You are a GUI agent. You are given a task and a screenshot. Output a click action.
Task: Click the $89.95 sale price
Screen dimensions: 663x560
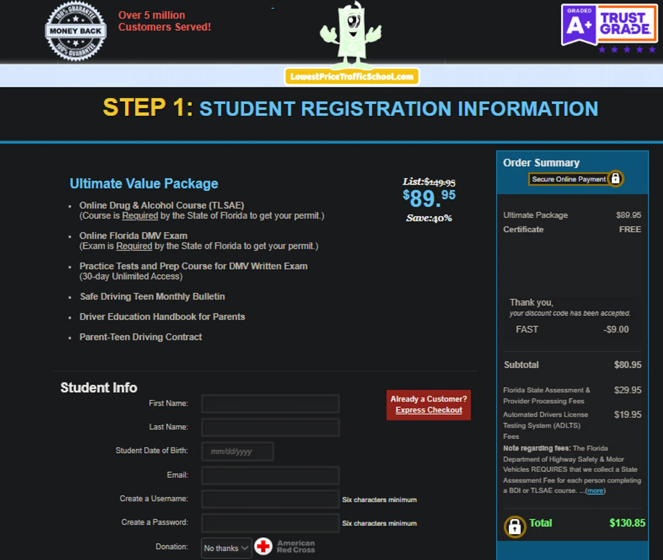coord(429,198)
